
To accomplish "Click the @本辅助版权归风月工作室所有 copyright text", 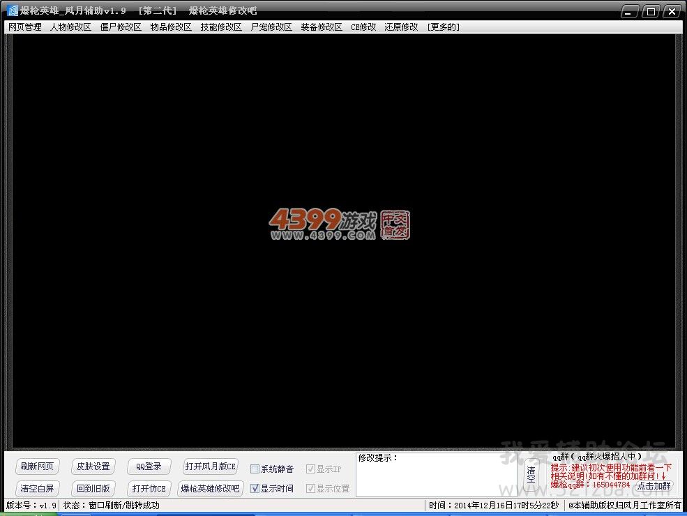I will [625, 506].
